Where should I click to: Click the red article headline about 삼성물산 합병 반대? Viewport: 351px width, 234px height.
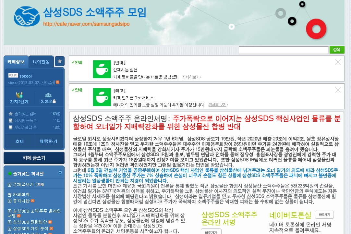(x=207, y=122)
